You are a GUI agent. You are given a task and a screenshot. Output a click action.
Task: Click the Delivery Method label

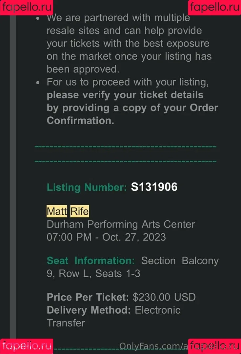click(89, 310)
